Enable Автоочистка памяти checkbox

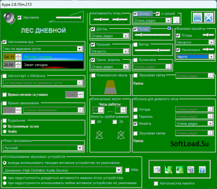point(156,183)
